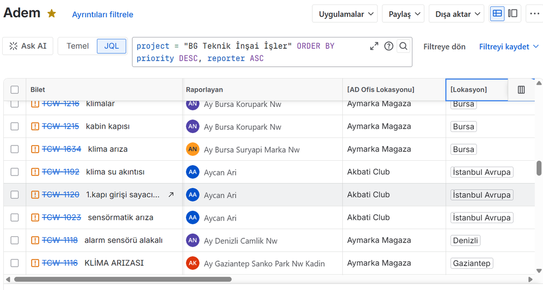Viewport: 543px width, 290px height.
Task: Run search with the magnifier icon
Action: point(403,46)
